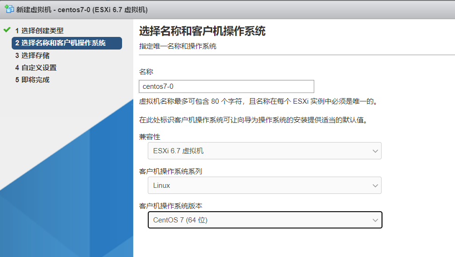Open step 3 选择存储
The width and height of the screenshot is (455, 257).
[32, 56]
